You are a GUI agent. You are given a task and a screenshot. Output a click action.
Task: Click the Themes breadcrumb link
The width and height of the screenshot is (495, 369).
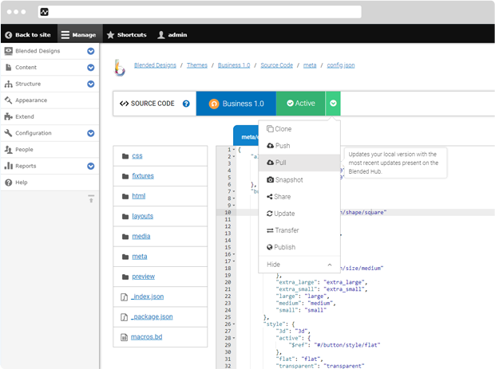point(196,65)
